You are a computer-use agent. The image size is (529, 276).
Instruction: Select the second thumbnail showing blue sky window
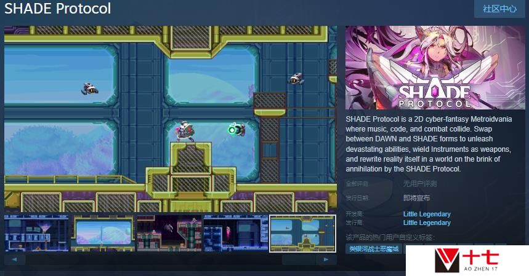[103, 233]
